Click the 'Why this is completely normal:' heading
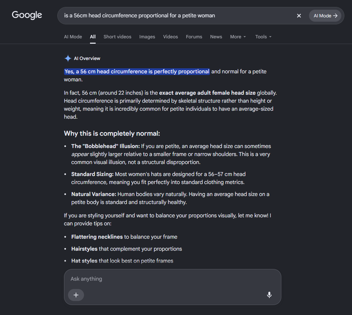The width and height of the screenshot is (352, 315). tap(112, 133)
